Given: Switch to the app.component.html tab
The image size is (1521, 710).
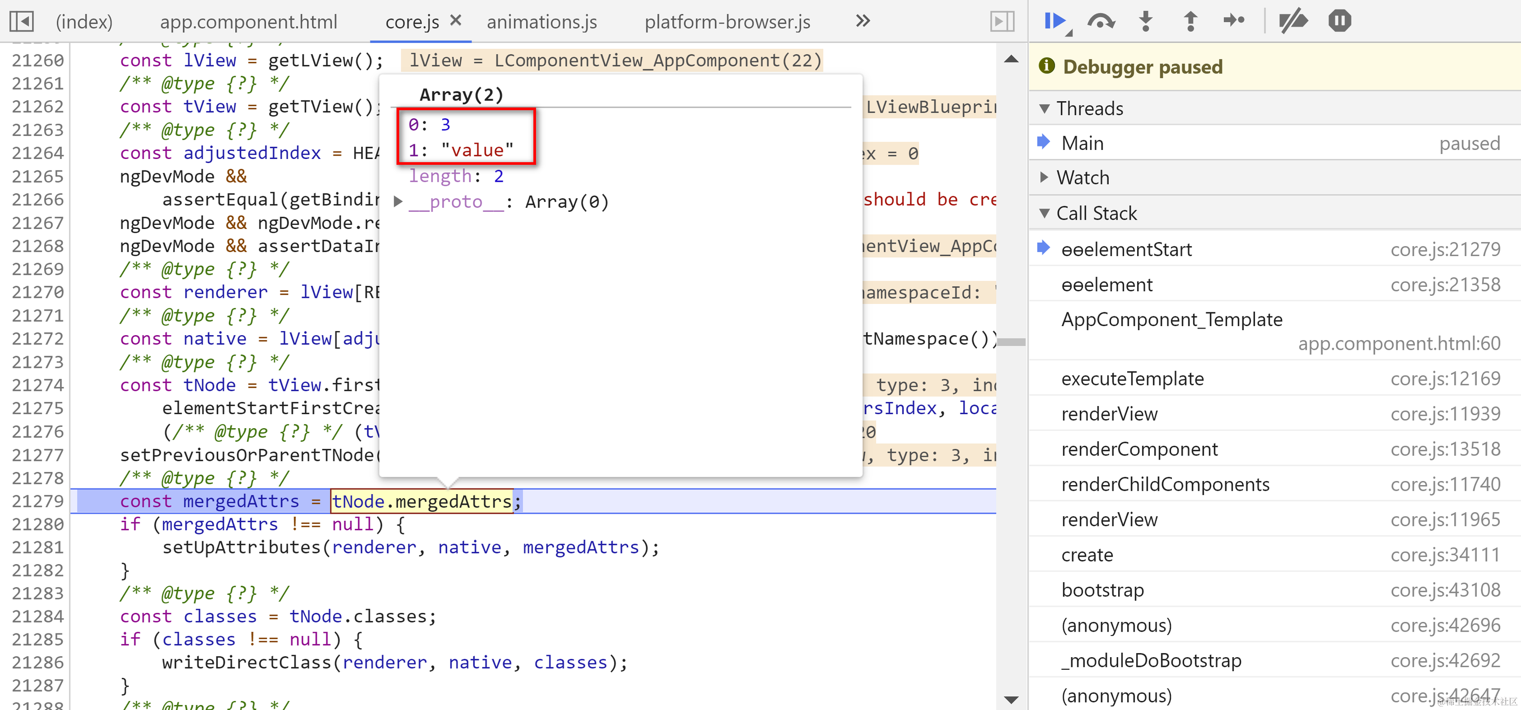Looking at the screenshot, I should 248,22.
